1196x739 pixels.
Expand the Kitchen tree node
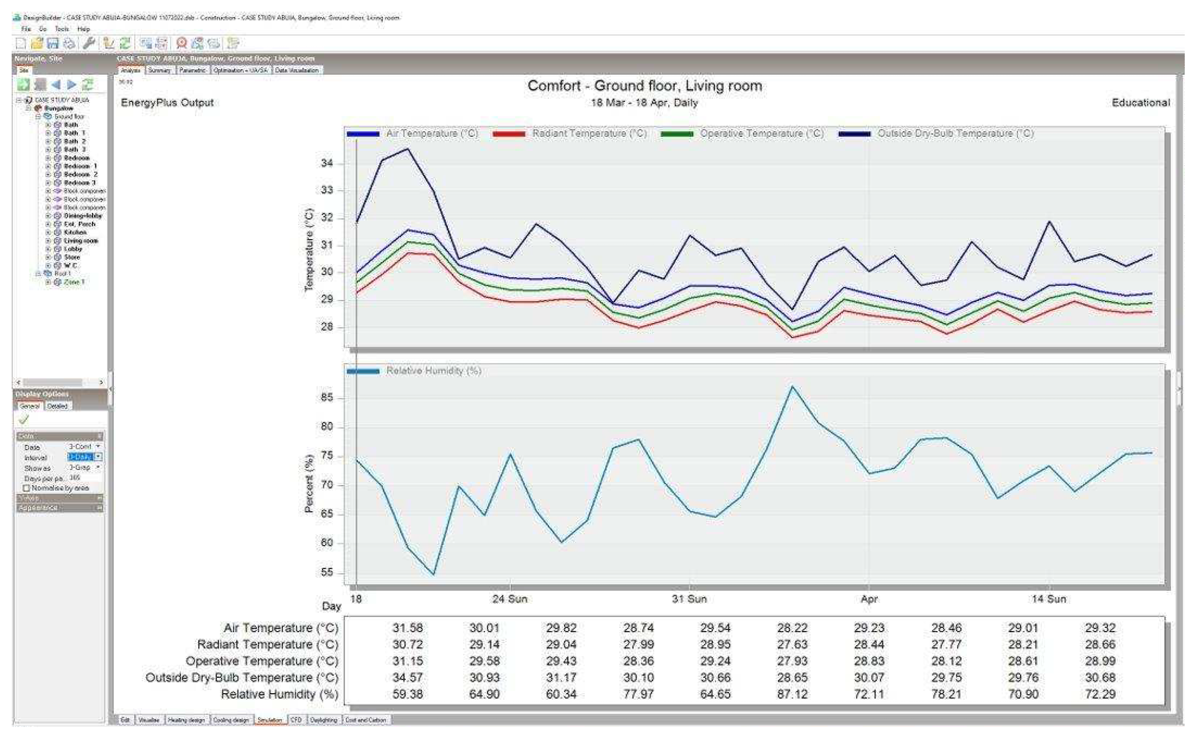48,233
